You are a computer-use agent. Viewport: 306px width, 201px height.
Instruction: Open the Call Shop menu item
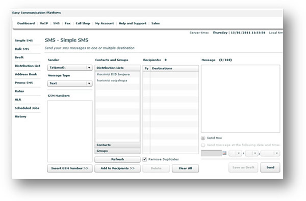point(83,23)
